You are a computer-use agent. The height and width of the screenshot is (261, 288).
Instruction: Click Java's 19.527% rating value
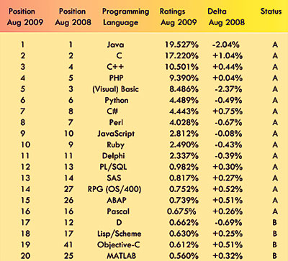click(x=181, y=45)
